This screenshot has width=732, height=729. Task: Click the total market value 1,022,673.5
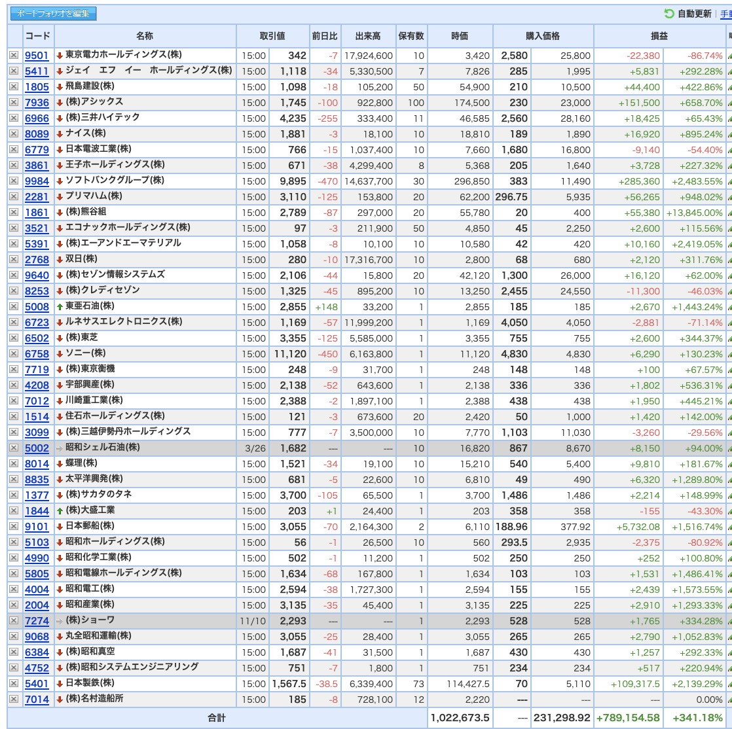tap(460, 718)
